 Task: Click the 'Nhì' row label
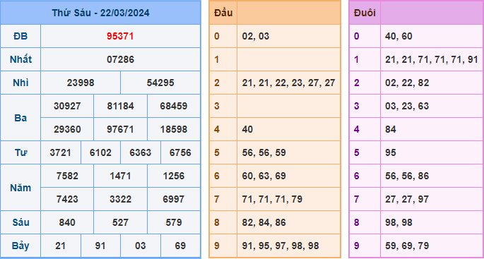tap(20, 83)
